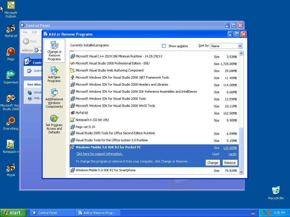Click the Microsoft Outlook desktop icon
Screen dimensions: 290x217
[x=11, y=10]
